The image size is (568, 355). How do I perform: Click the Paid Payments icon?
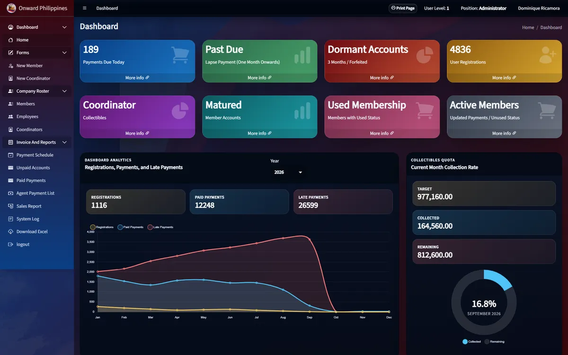pos(10,180)
